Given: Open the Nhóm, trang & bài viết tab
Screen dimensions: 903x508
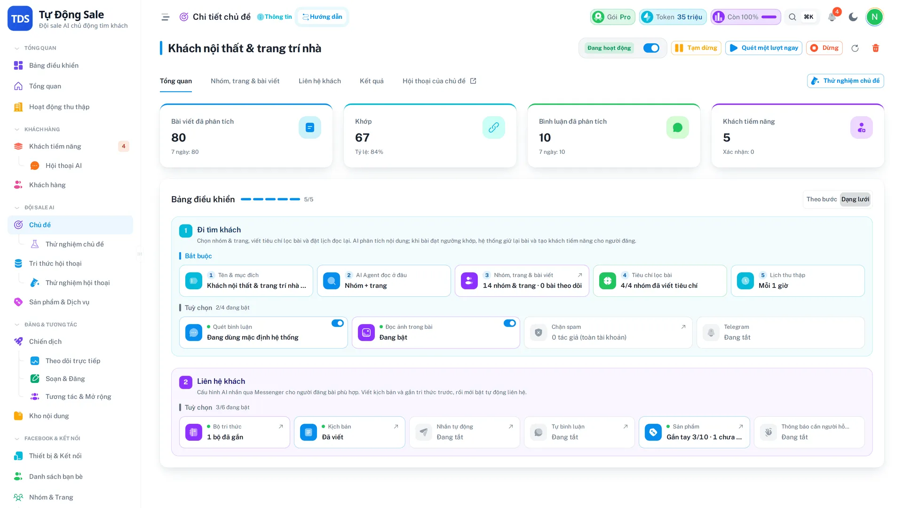Looking at the screenshot, I should click(245, 81).
